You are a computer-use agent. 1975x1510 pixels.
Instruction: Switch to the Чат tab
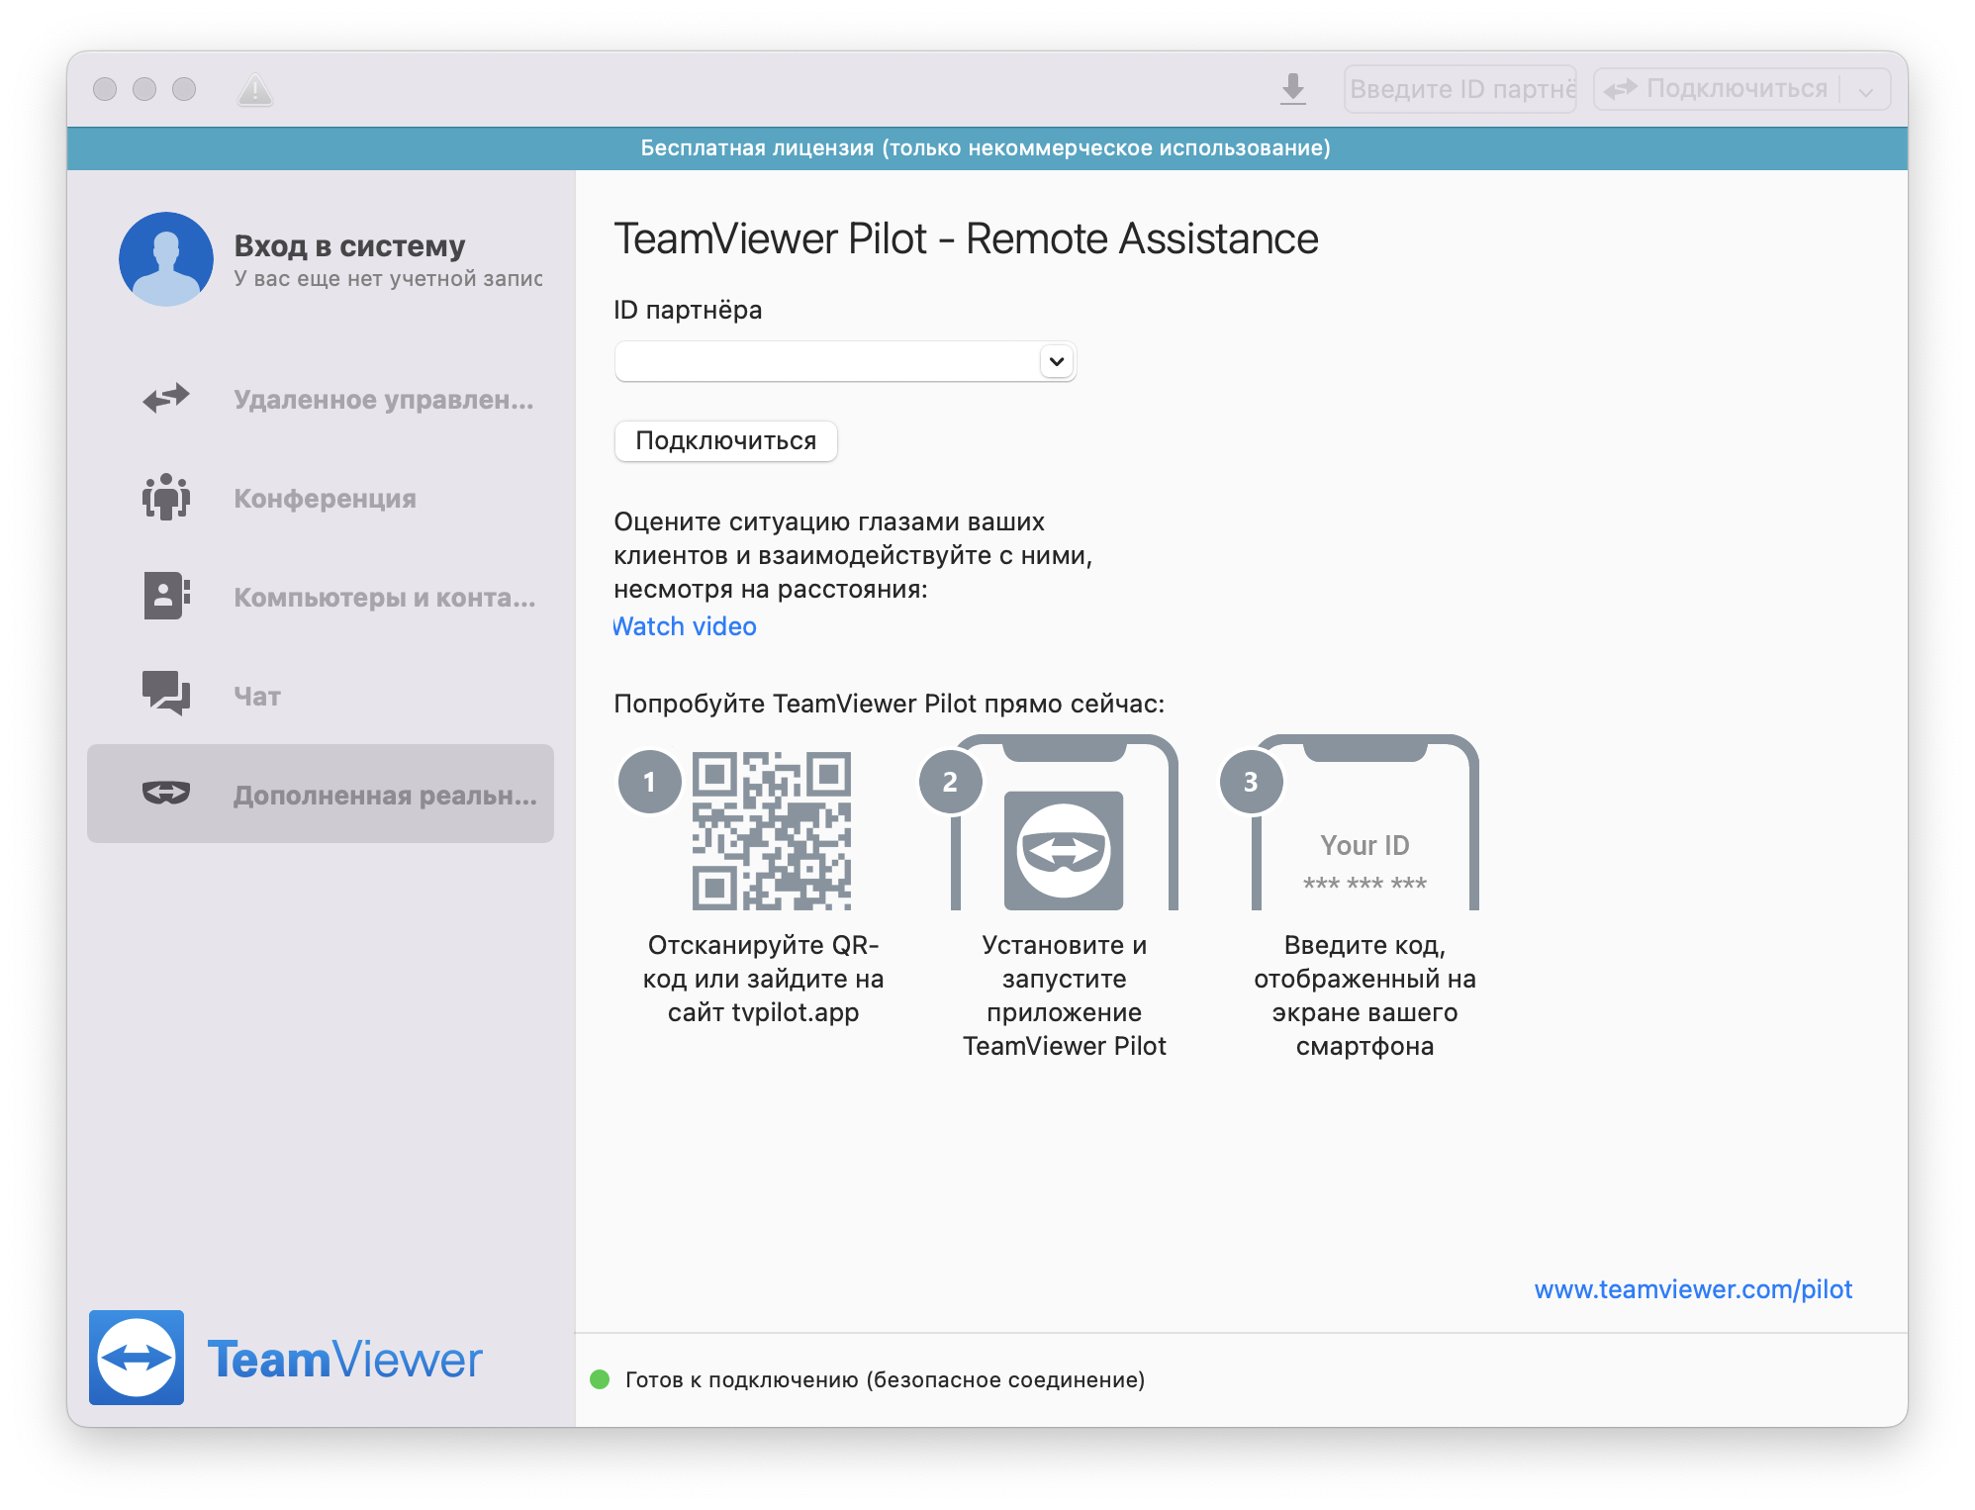tap(321, 696)
